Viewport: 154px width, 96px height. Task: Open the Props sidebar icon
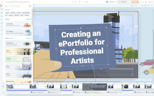point(2,16)
